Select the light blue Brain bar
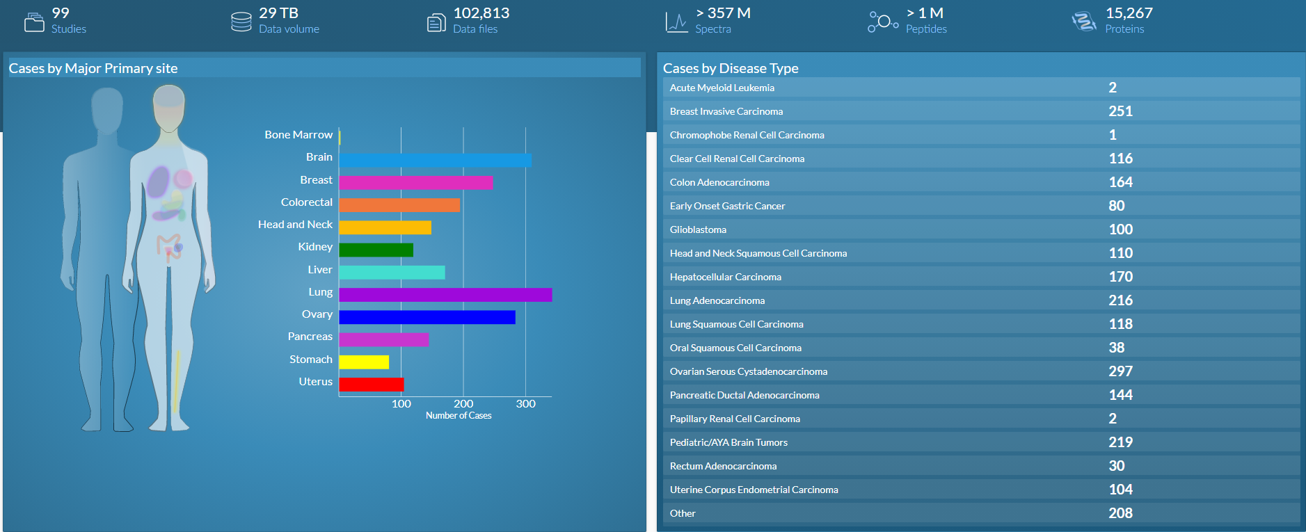This screenshot has width=1306, height=532. point(435,160)
